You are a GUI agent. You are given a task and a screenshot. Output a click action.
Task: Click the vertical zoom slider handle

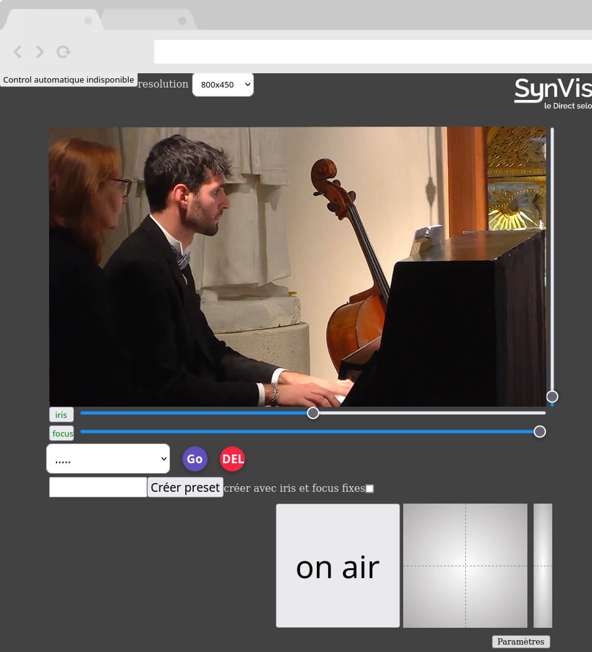[x=552, y=397]
